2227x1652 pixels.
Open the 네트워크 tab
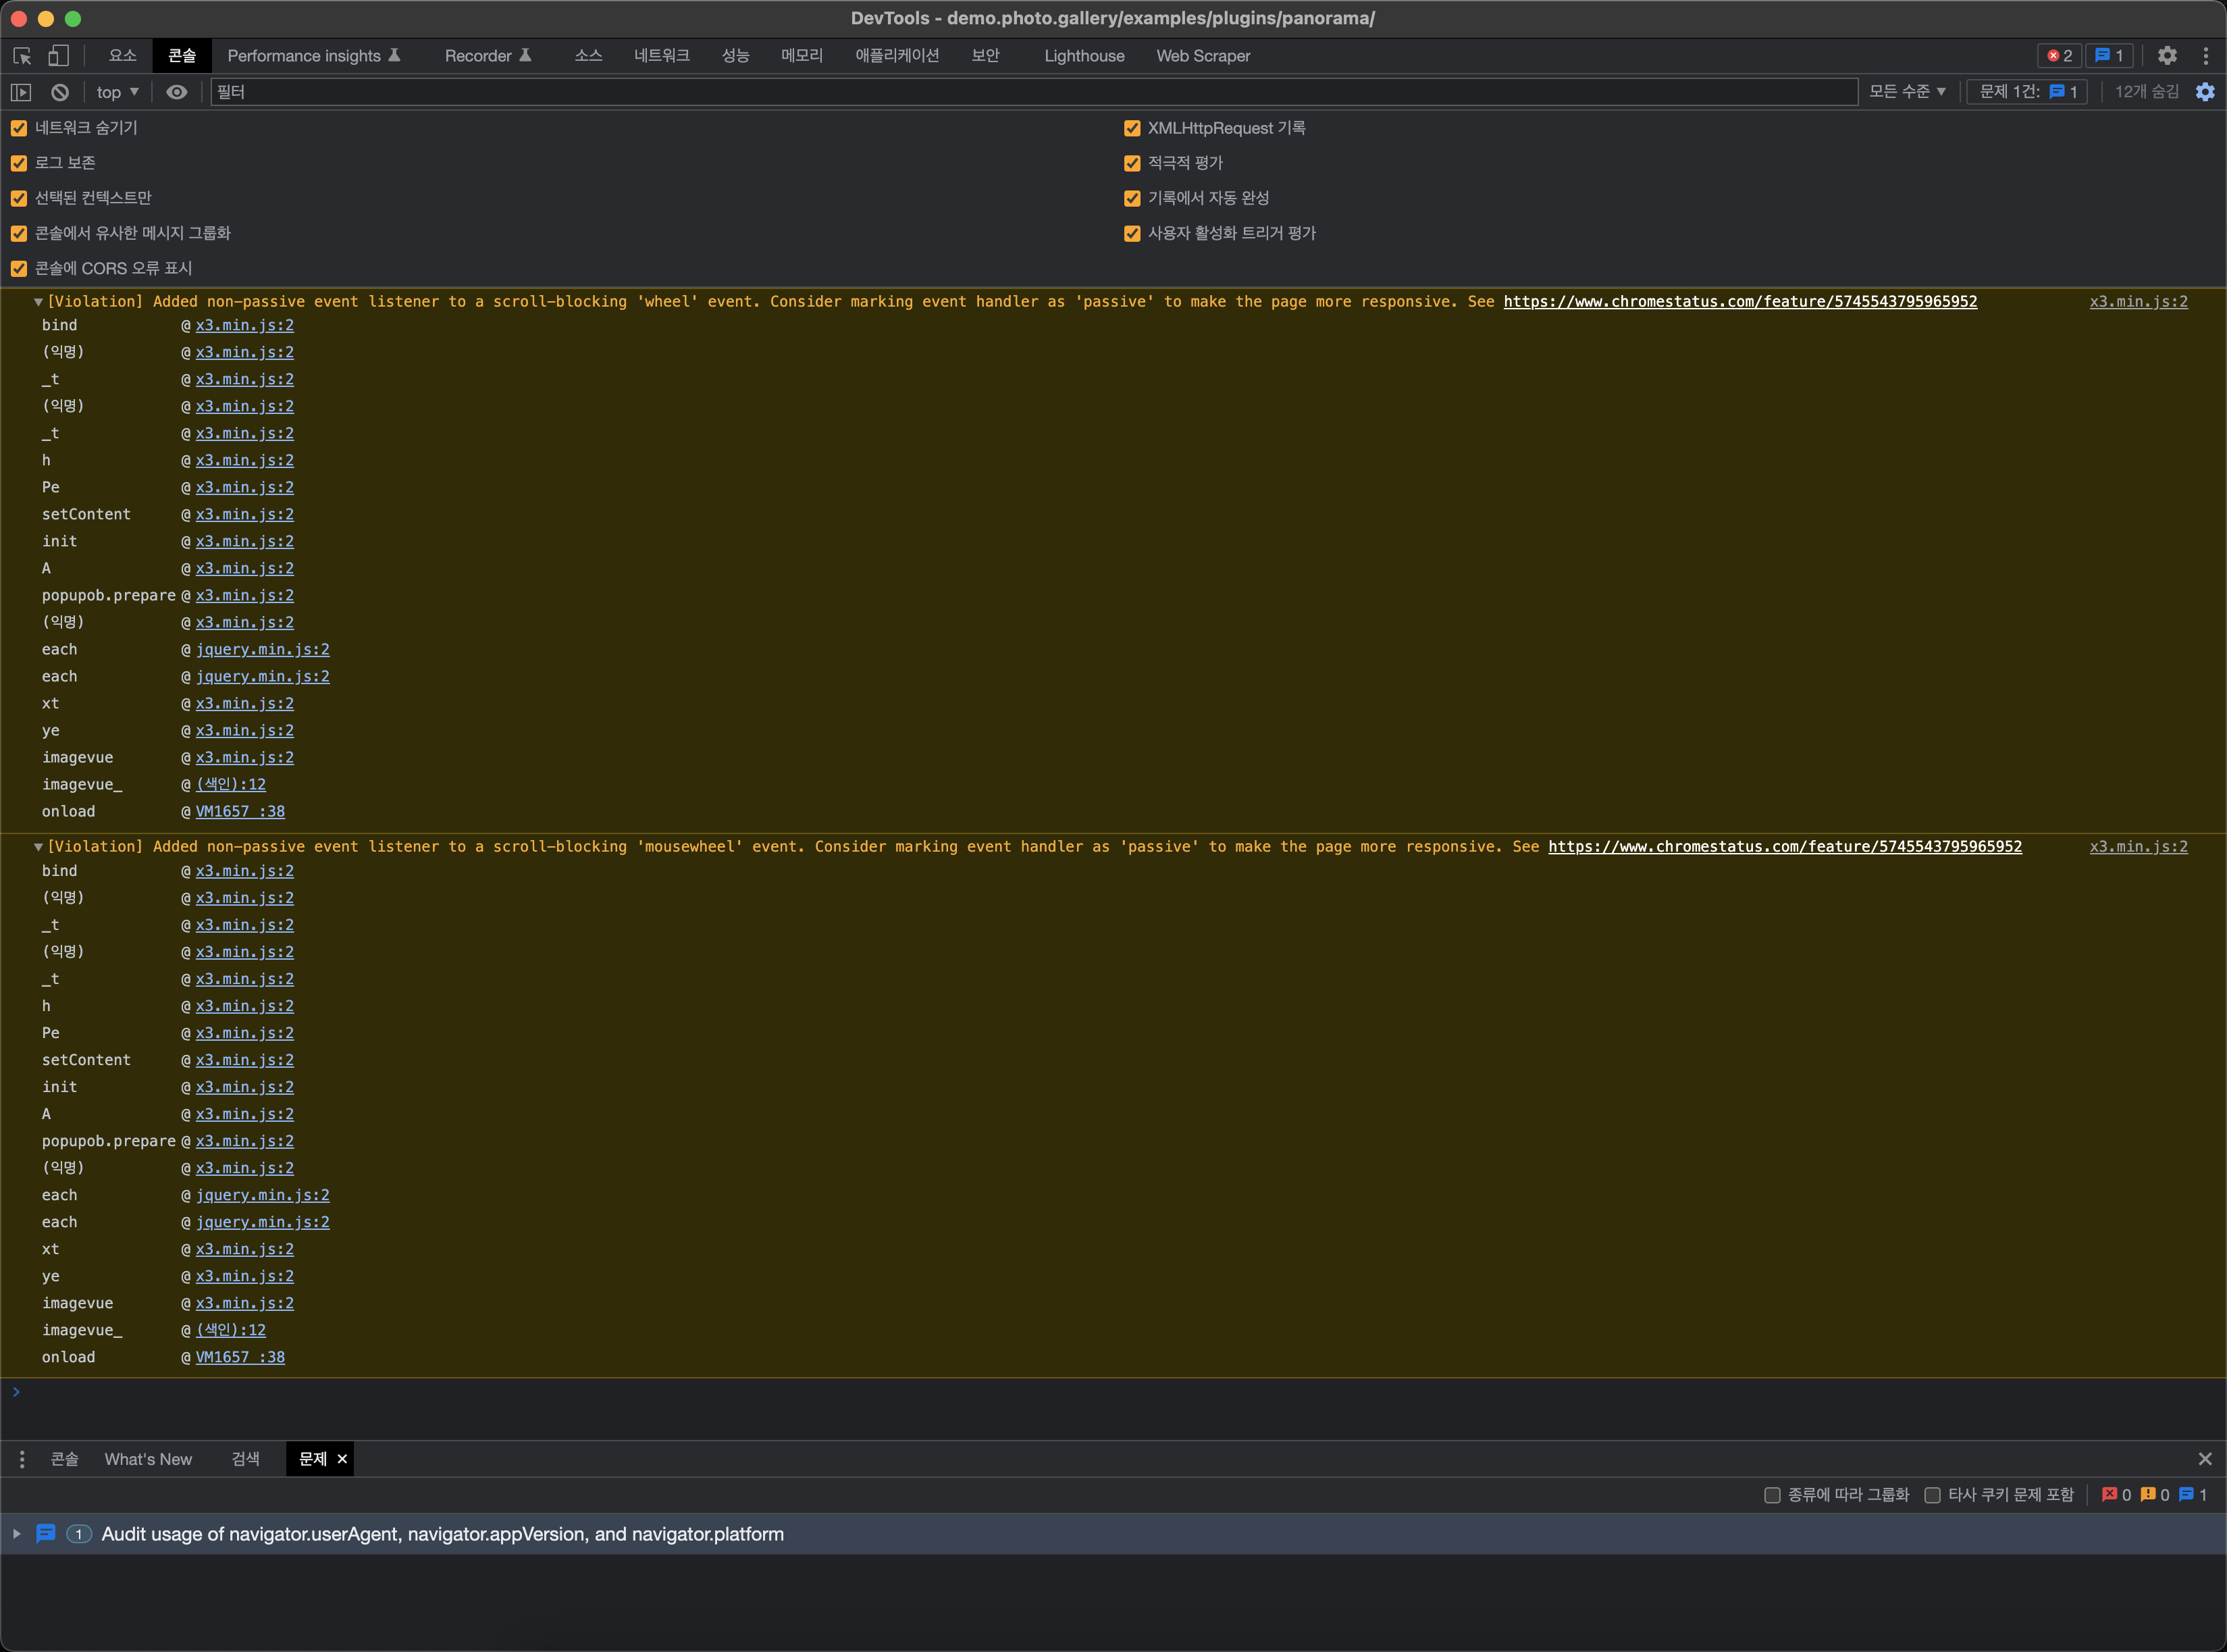[x=662, y=56]
